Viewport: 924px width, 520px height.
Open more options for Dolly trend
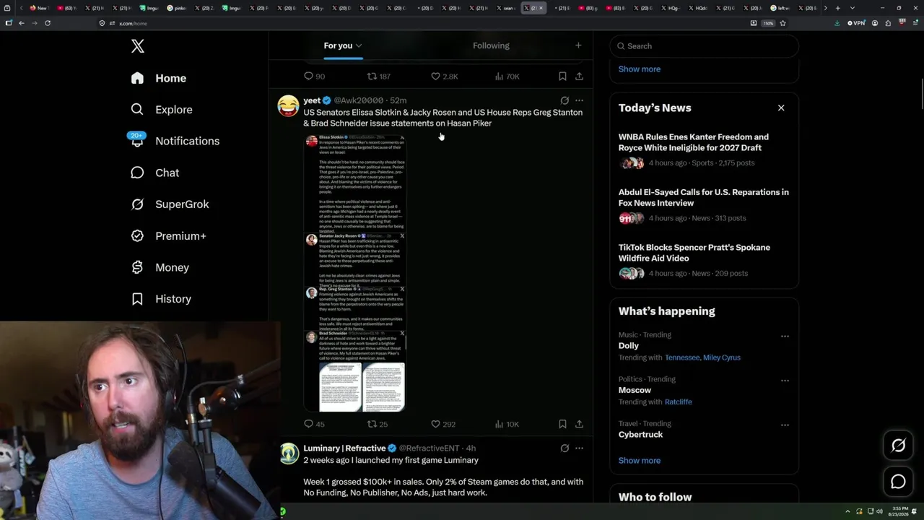click(785, 337)
